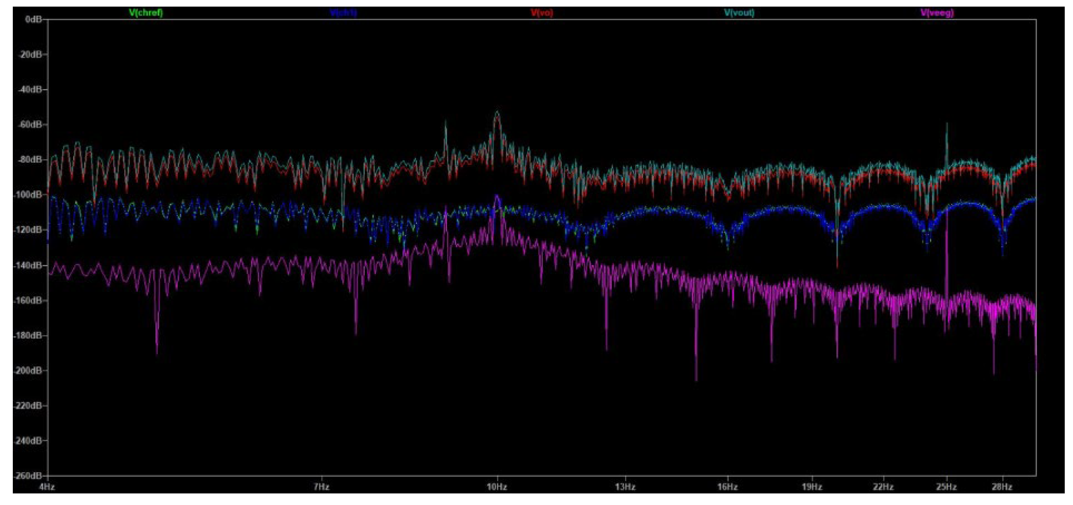Image resolution: width=1073 pixels, height=505 pixels.
Task: Click the V(chref) green trace label
Action: tap(146, 12)
